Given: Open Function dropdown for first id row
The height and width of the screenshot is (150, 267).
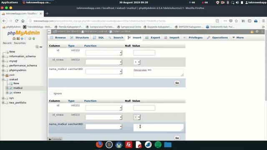Looking at the screenshot, I should pyautogui.click(x=104, y=53).
